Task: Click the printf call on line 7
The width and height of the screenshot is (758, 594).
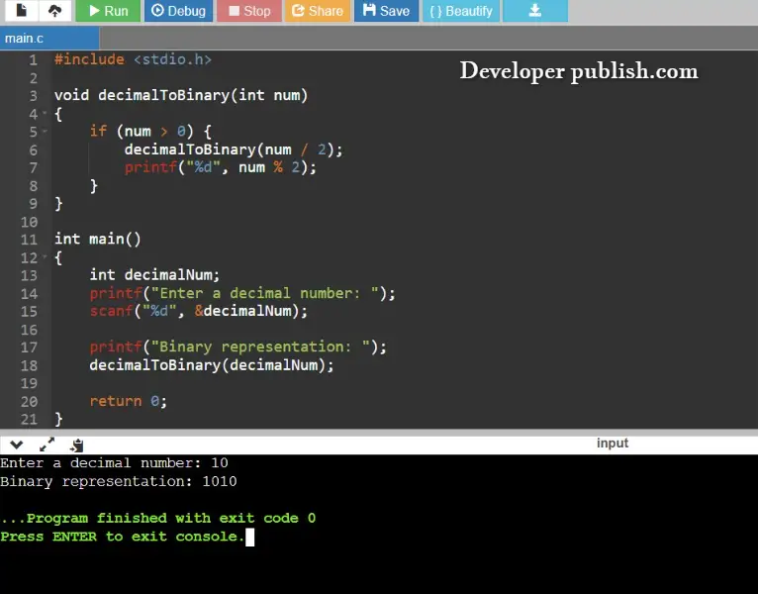Action: [150, 167]
